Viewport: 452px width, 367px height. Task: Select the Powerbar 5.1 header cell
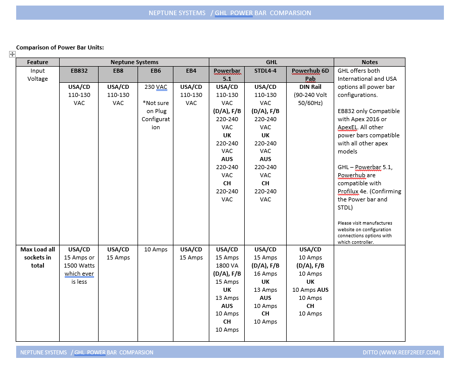point(227,75)
